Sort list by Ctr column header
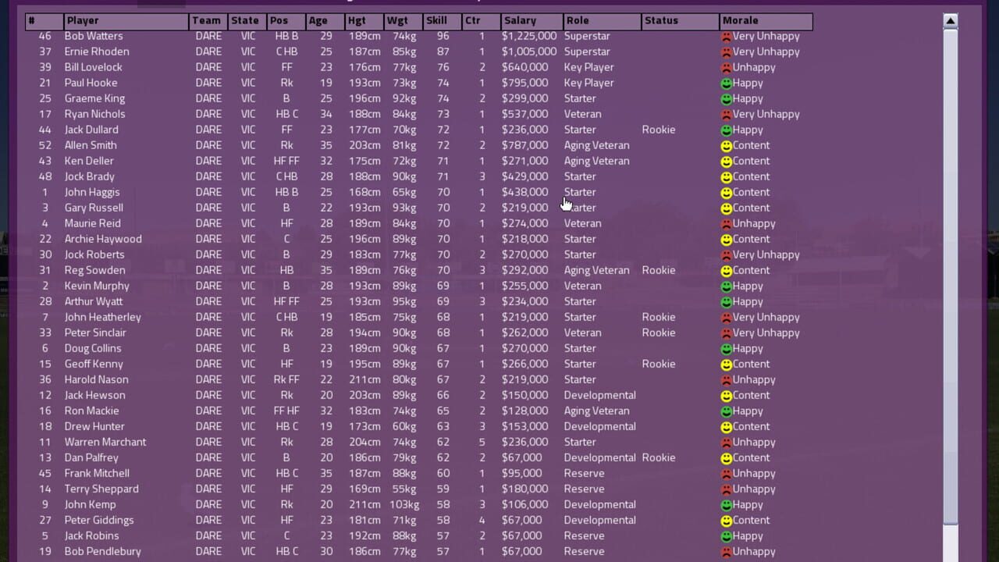The height and width of the screenshot is (562, 999). pos(482,21)
